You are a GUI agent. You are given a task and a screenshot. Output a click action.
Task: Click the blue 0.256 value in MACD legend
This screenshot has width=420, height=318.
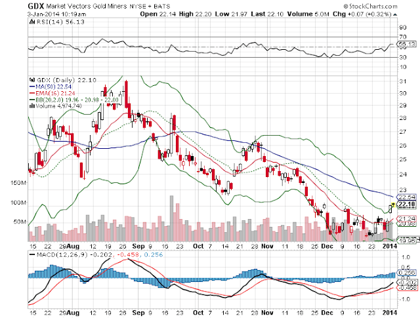coord(153,254)
